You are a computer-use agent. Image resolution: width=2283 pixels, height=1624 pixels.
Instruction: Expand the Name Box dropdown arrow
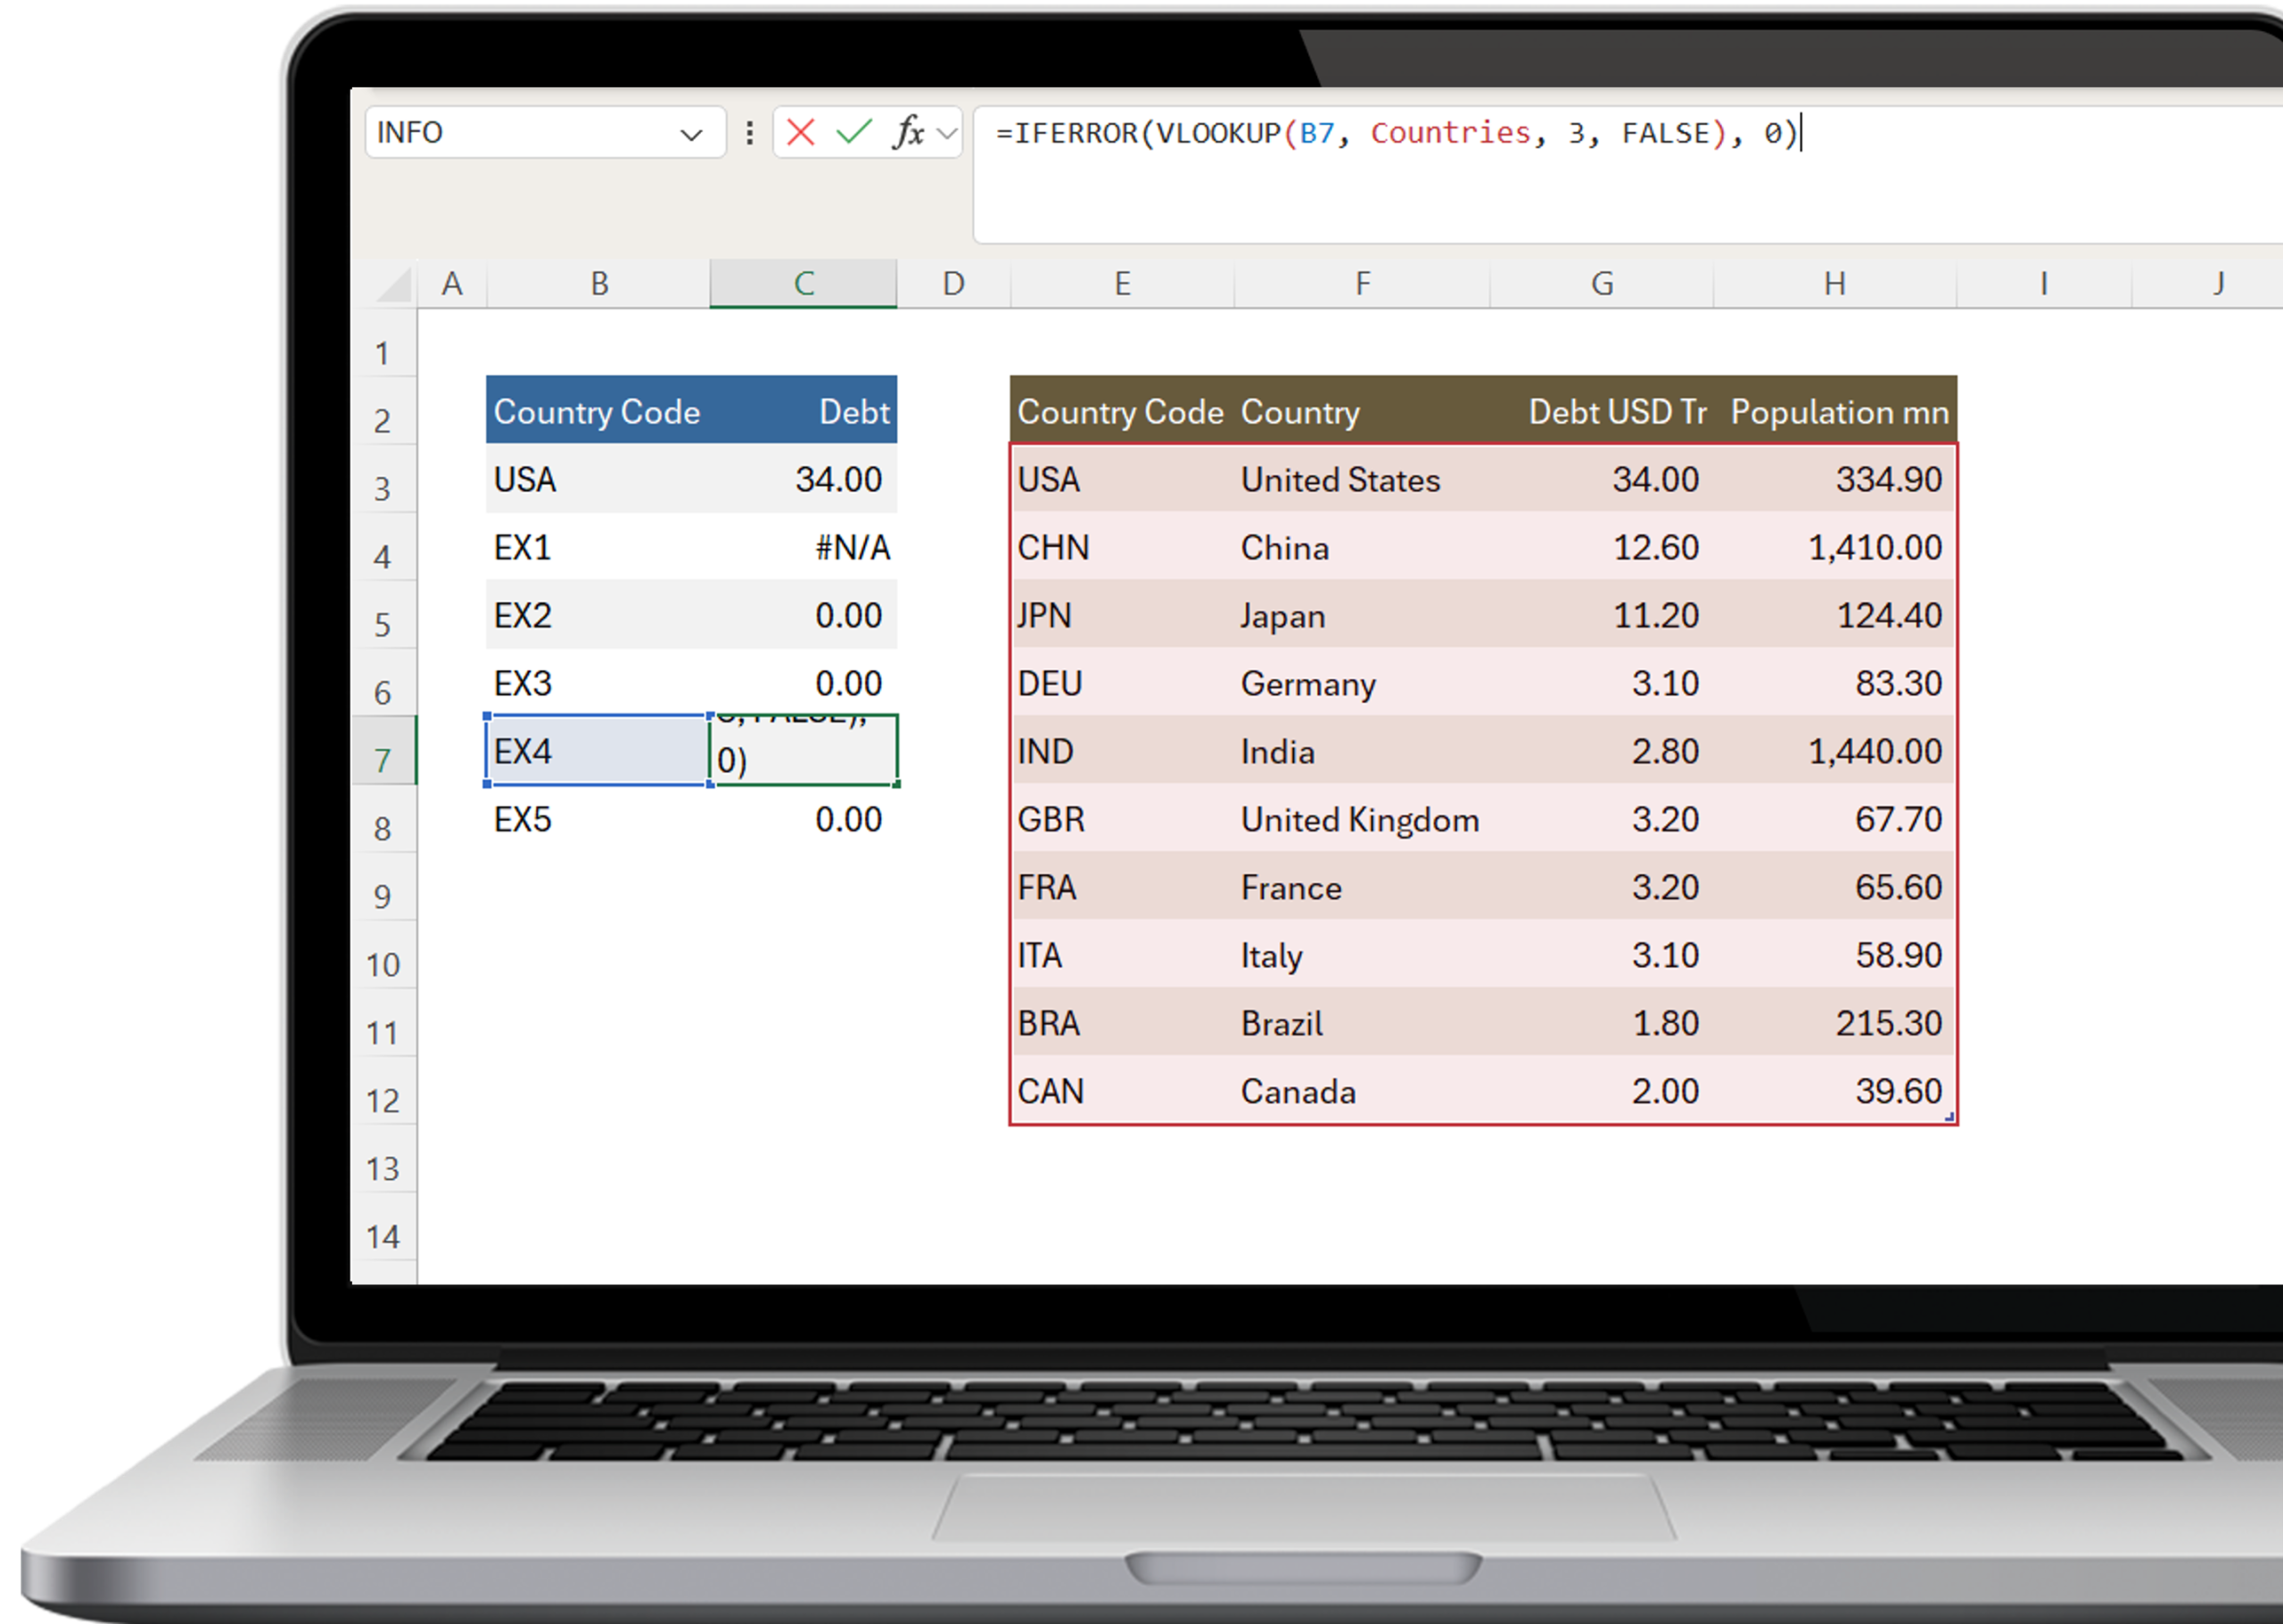pos(691,134)
